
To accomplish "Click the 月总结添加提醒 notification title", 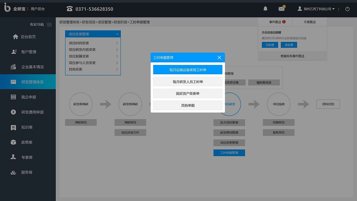I will 271,33.
